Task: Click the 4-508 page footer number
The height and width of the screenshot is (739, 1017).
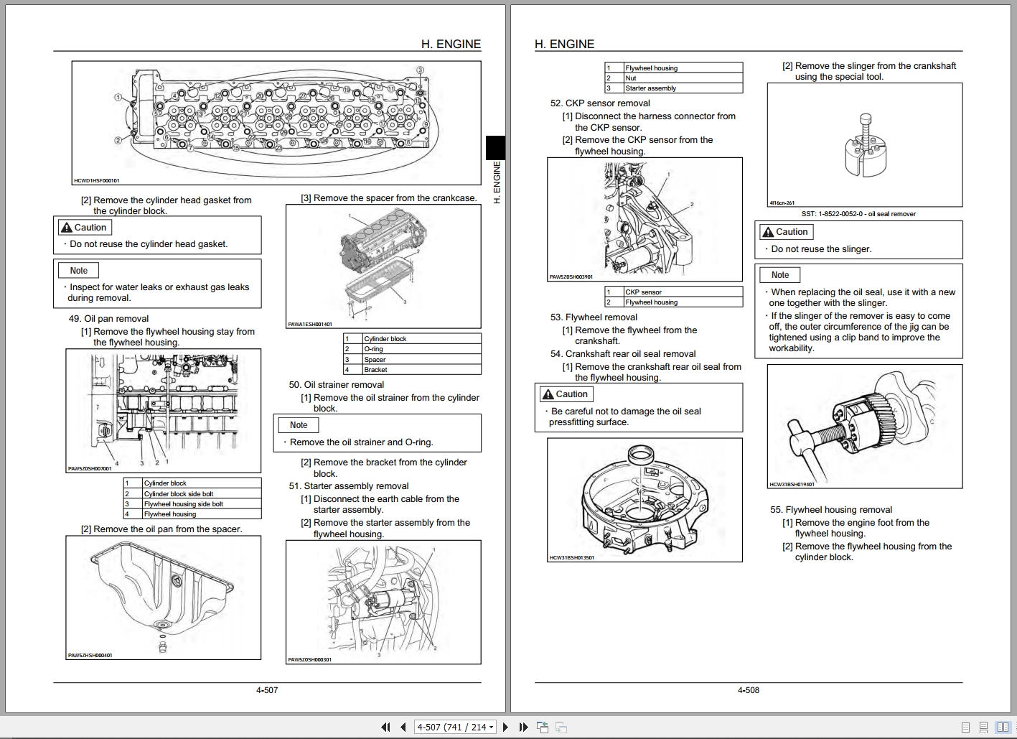Action: [748, 689]
